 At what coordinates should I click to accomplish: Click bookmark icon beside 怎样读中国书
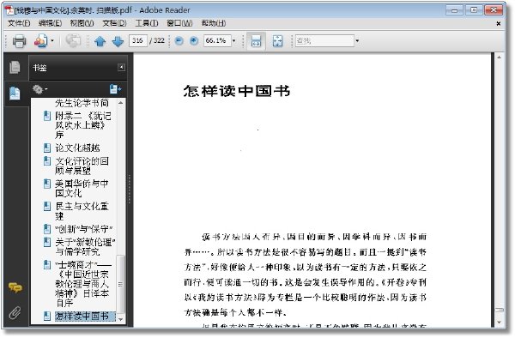(47, 316)
